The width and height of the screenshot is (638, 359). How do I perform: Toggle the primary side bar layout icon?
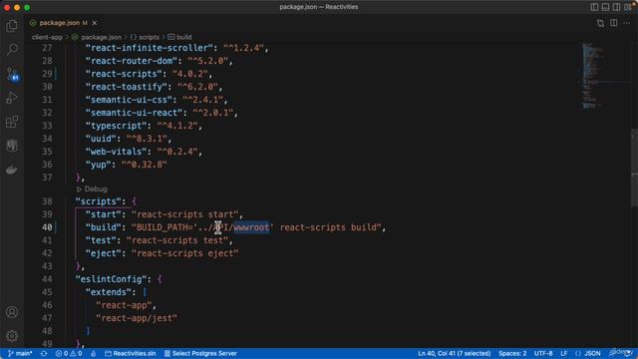click(x=594, y=7)
